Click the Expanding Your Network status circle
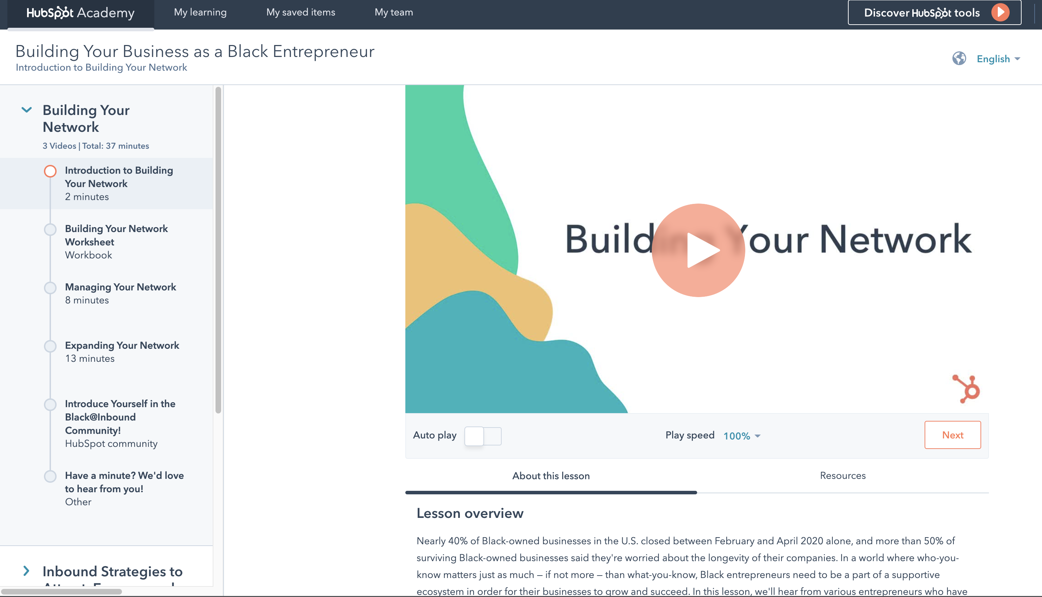1042x597 pixels. tap(50, 346)
